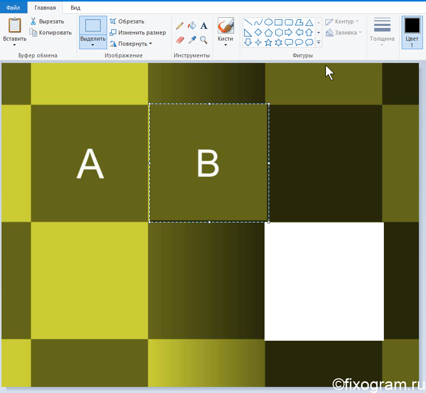Select the Pencil tool

180,26
